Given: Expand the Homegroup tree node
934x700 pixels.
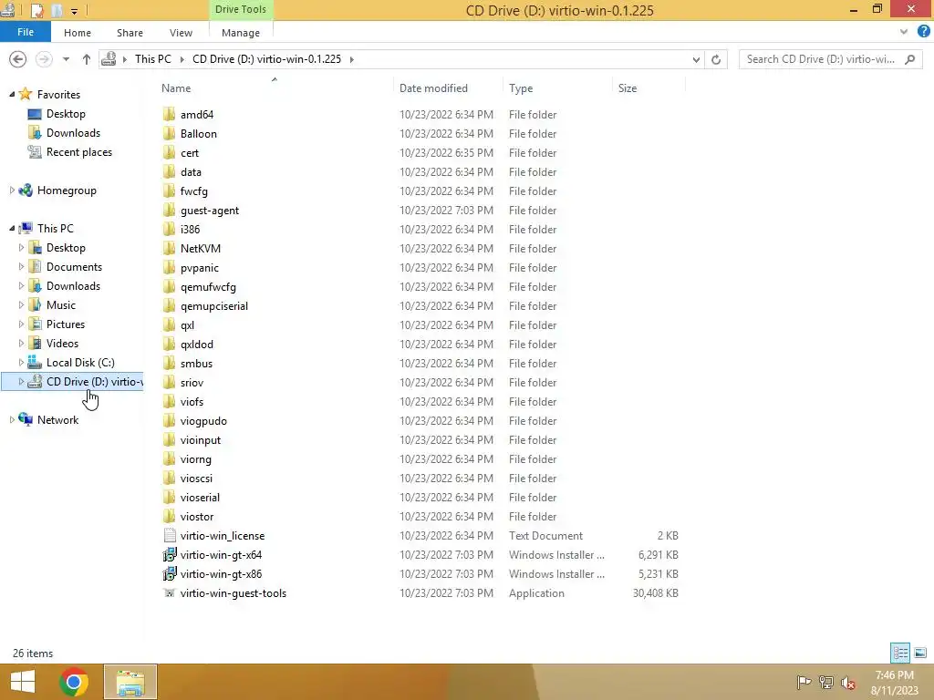Looking at the screenshot, I should [x=12, y=190].
